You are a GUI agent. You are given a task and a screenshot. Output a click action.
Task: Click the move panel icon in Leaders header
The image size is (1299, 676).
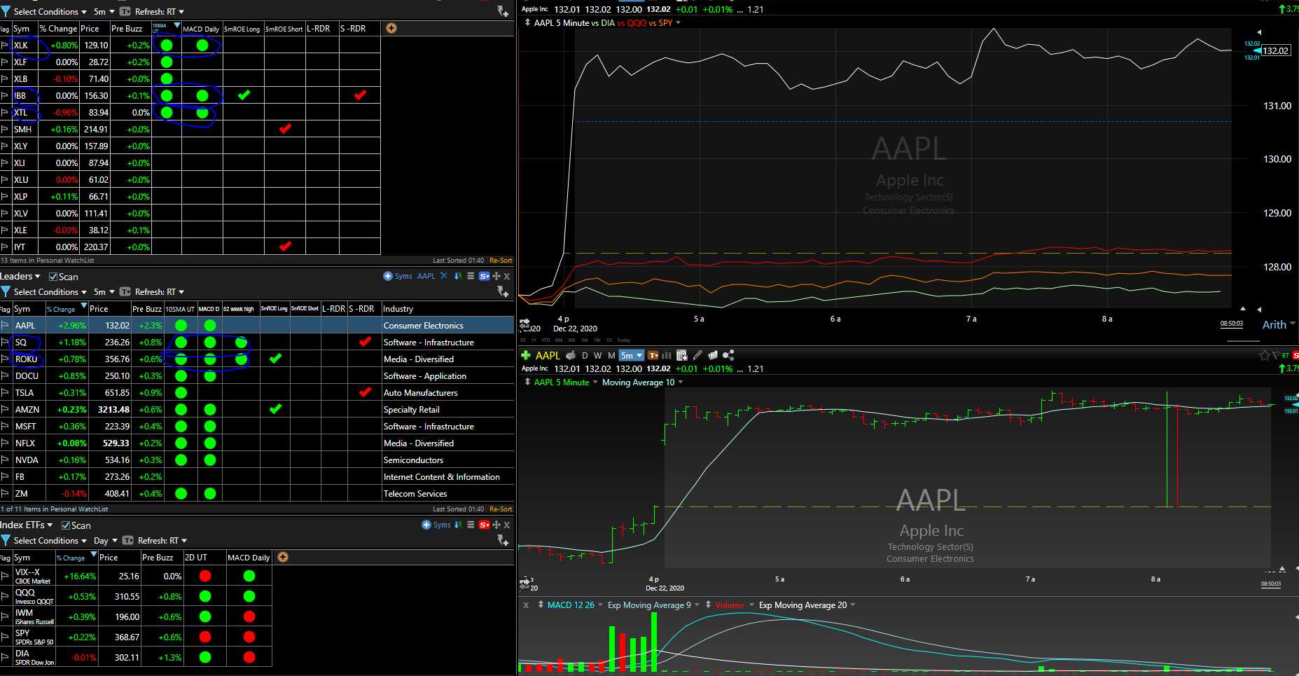(x=496, y=276)
